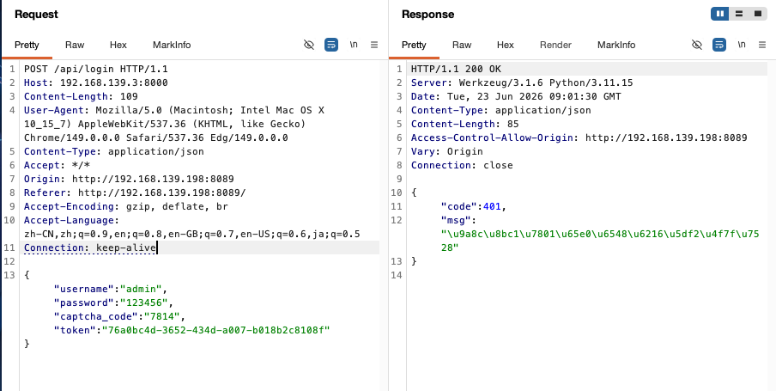Open Response MarkInfo tab

click(x=616, y=45)
